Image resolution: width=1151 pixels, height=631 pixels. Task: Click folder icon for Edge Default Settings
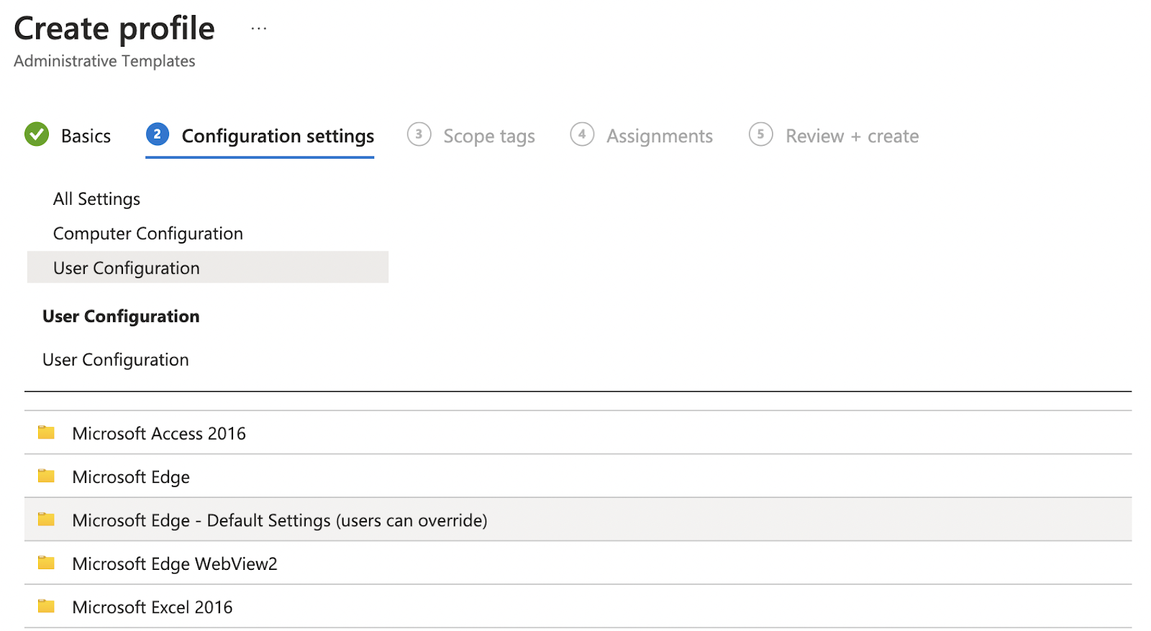pyautogui.click(x=46, y=519)
